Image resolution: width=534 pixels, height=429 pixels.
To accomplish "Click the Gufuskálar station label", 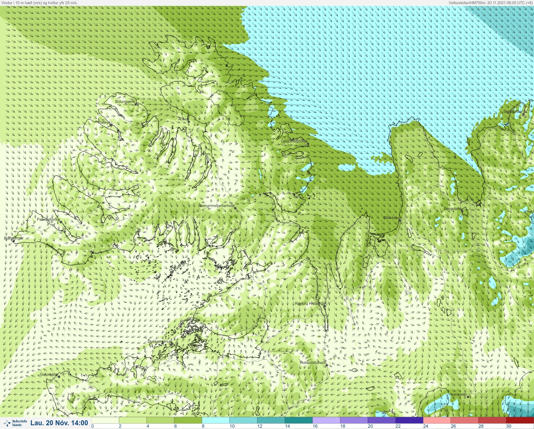I will [48, 374].
